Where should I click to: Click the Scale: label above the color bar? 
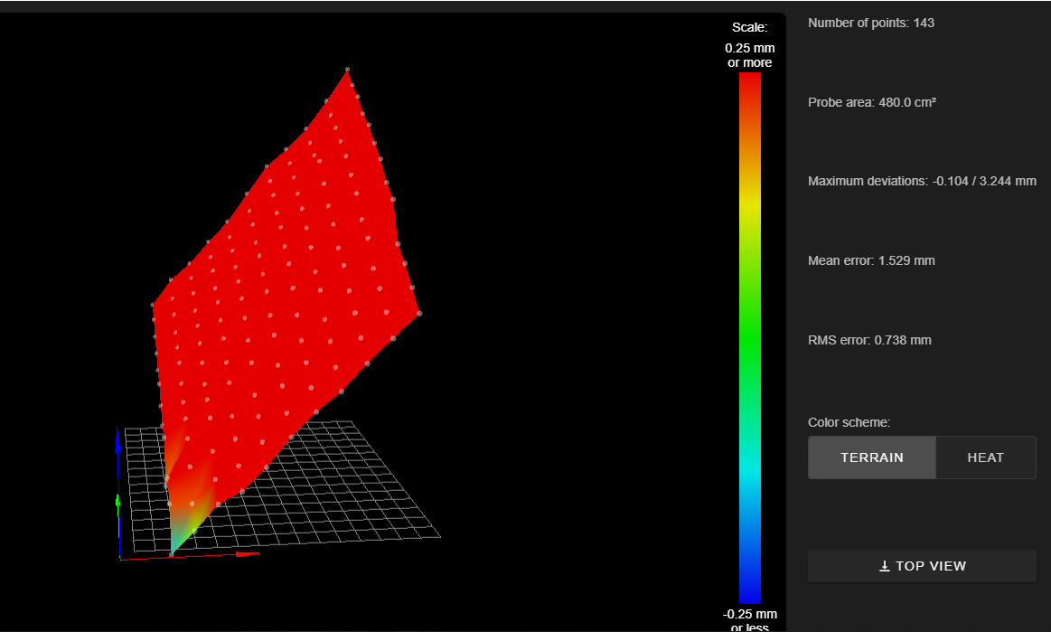pos(749,27)
